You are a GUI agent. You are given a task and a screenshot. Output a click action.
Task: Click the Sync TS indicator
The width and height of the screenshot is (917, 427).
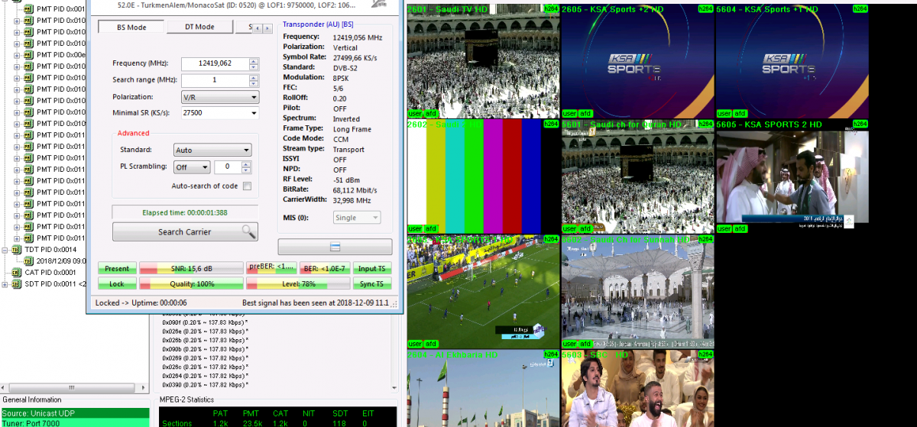[x=372, y=283]
